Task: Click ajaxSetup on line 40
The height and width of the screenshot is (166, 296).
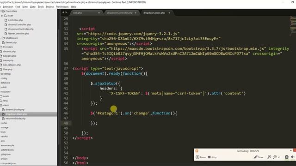Action: pos(105,83)
